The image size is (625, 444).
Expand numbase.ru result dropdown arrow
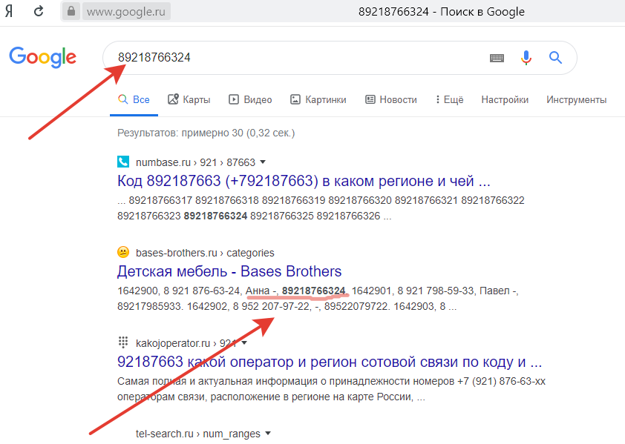point(263,162)
